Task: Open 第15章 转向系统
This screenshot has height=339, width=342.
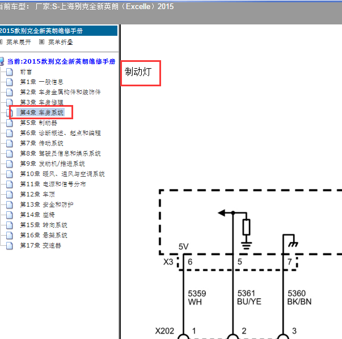Action: click(x=44, y=225)
